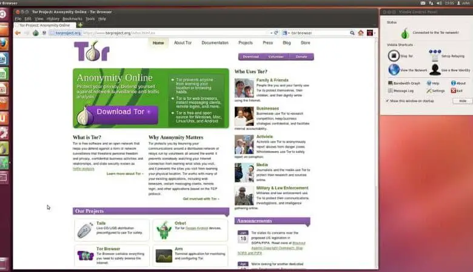Image resolution: width=473 pixels, height=272 pixels.
Task: Open the search engine selector dropdown
Action: coord(286,33)
